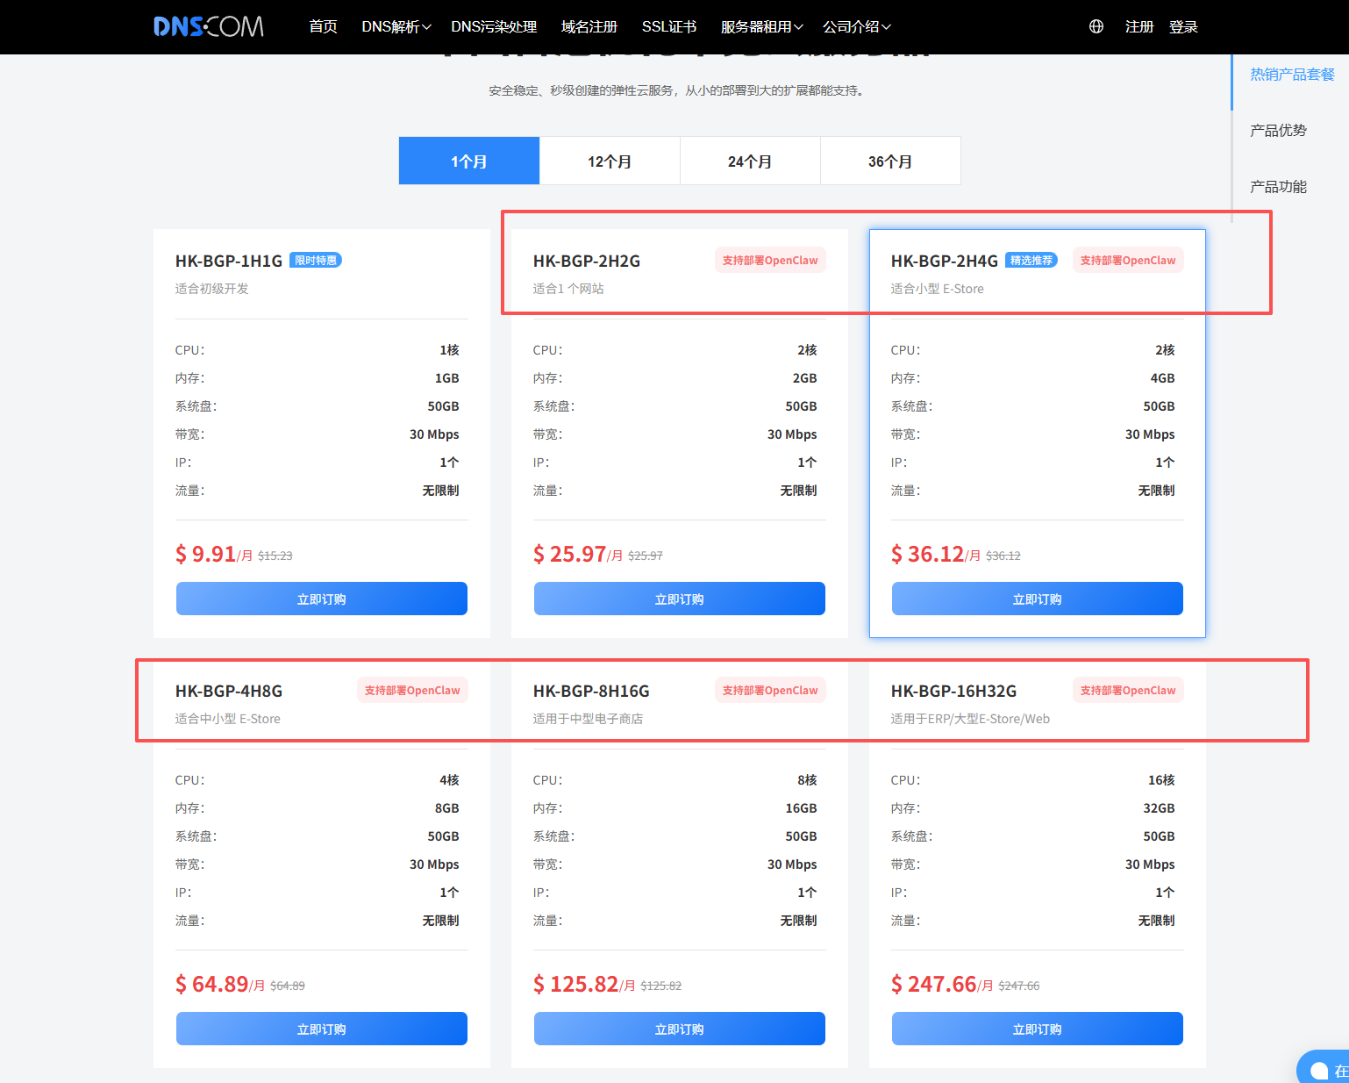This screenshot has width=1349, height=1083.
Task: Click the OpenClaw tag on HK-BGP-16H32G
Action: click(1127, 691)
